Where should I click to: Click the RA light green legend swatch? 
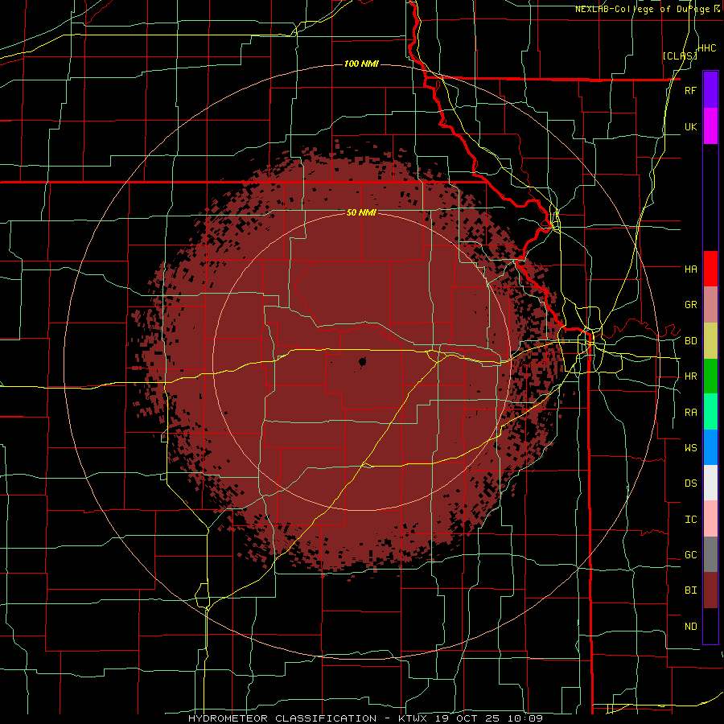pos(710,412)
